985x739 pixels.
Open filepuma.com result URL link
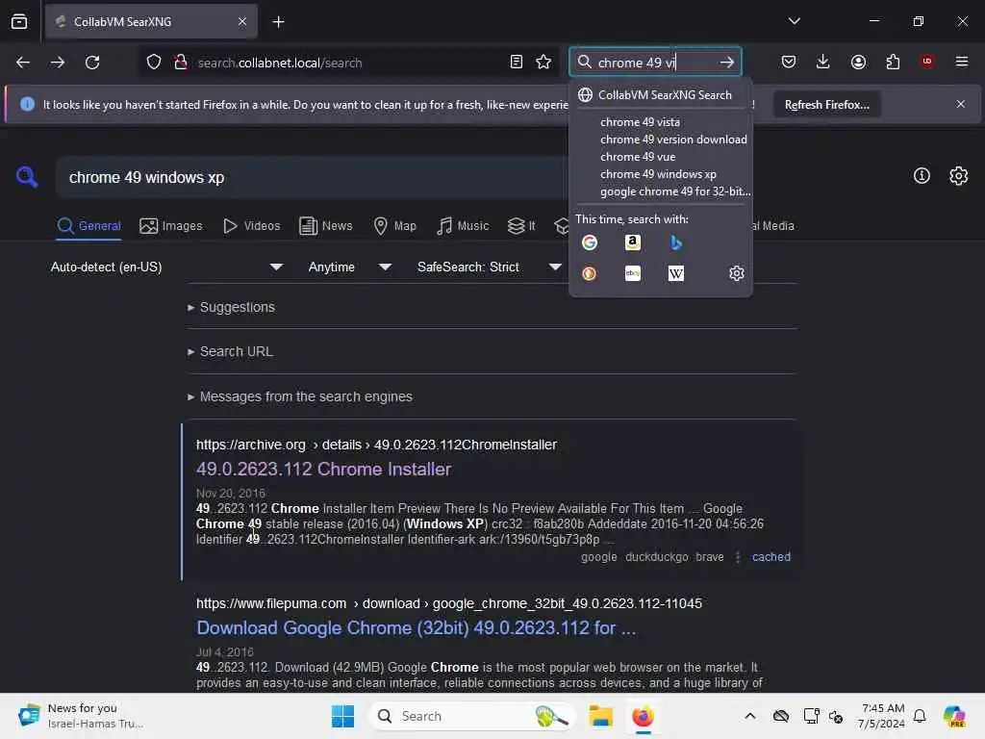[x=448, y=603]
